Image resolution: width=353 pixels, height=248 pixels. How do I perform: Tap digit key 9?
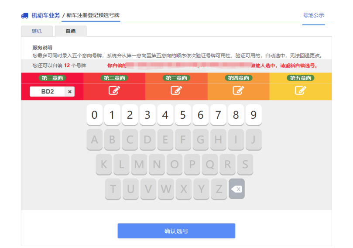(254, 115)
